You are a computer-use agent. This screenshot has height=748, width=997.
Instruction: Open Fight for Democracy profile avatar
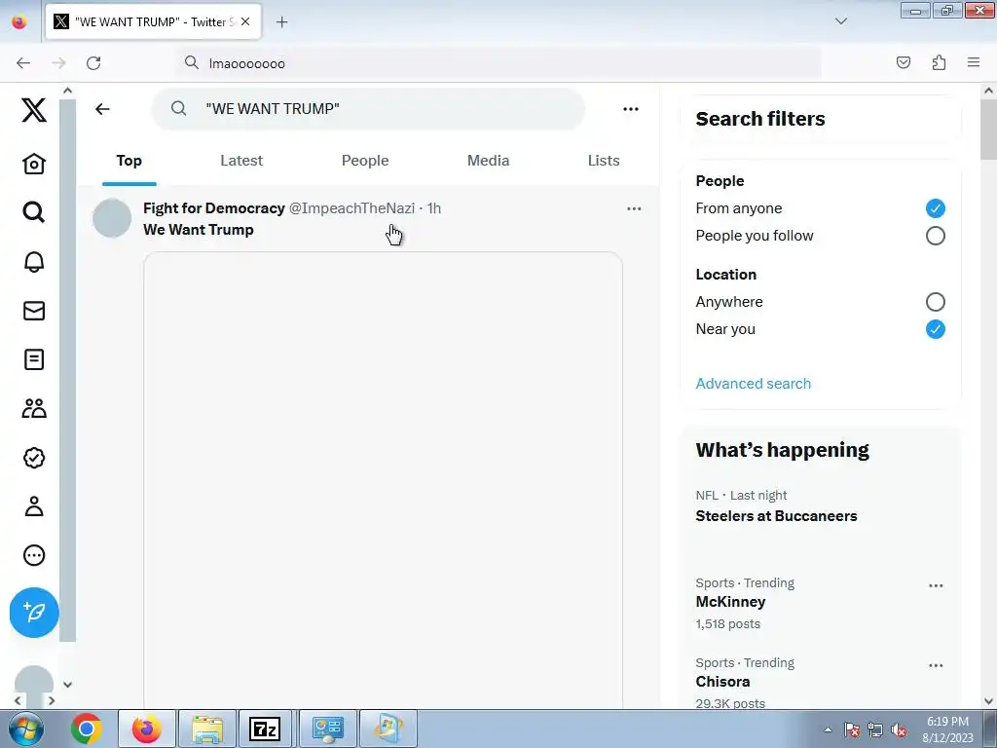point(112,218)
